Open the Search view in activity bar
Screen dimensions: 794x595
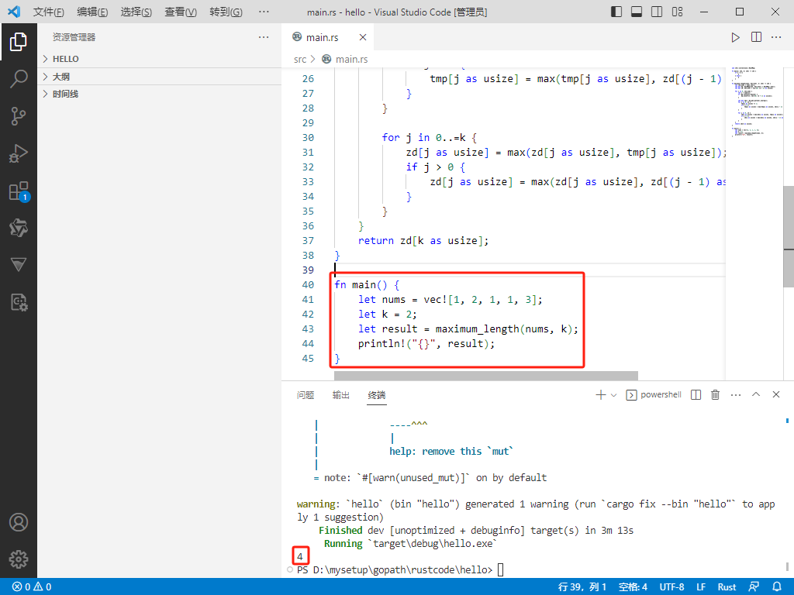19,79
